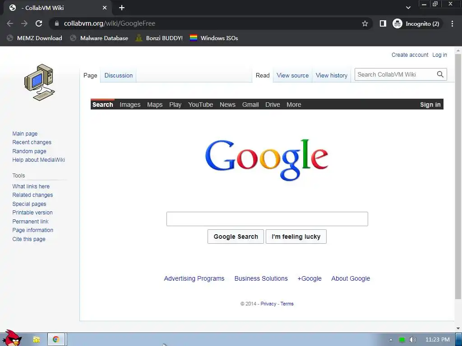Open Recent changes in sidebar
The width and height of the screenshot is (462, 346).
pyautogui.click(x=32, y=142)
